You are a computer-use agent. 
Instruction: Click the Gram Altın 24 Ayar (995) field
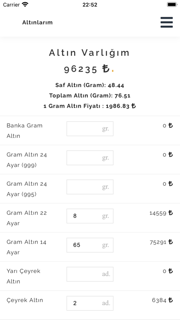tap(90, 187)
